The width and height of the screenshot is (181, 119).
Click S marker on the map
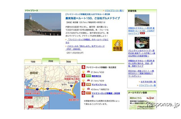76,82
